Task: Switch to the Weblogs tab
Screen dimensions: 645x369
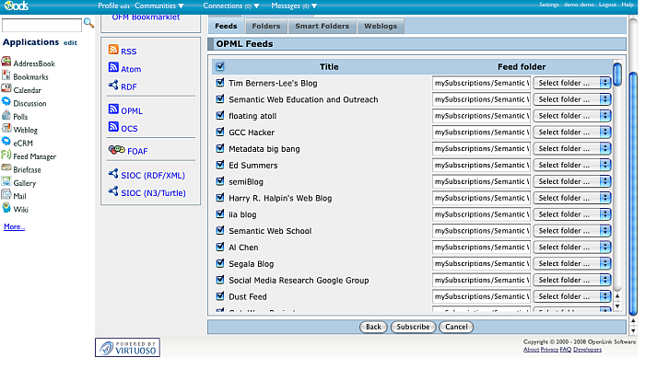Action: (x=381, y=26)
